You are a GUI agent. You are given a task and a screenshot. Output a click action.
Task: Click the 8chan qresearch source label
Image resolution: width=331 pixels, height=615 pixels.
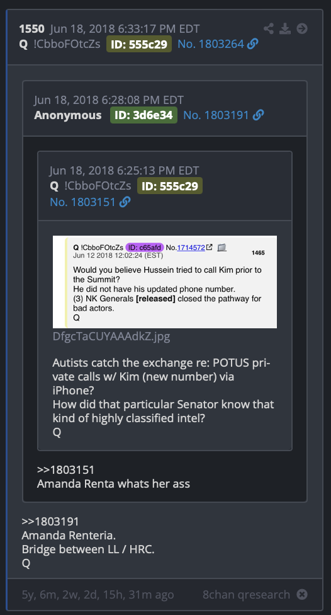tap(247, 594)
